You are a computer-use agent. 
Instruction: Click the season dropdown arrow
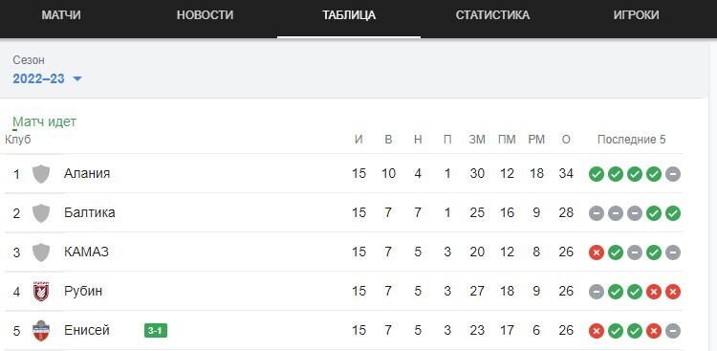(77, 79)
